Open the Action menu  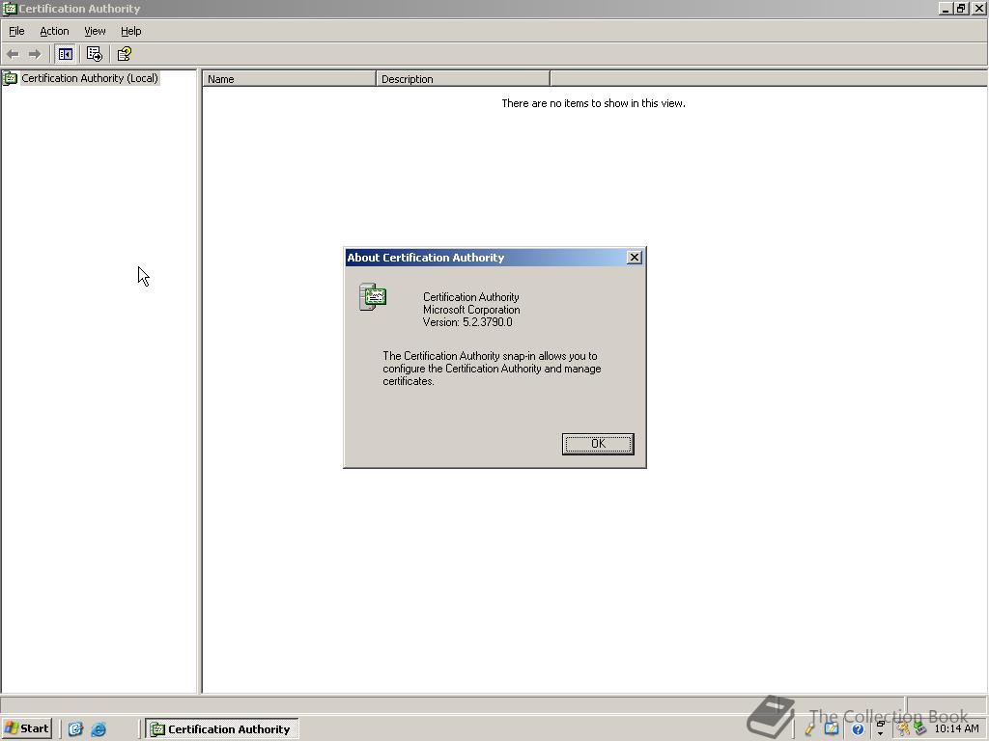[x=54, y=31]
